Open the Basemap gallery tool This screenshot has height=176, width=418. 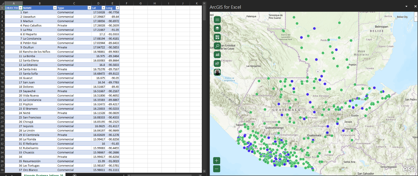coord(217,37)
